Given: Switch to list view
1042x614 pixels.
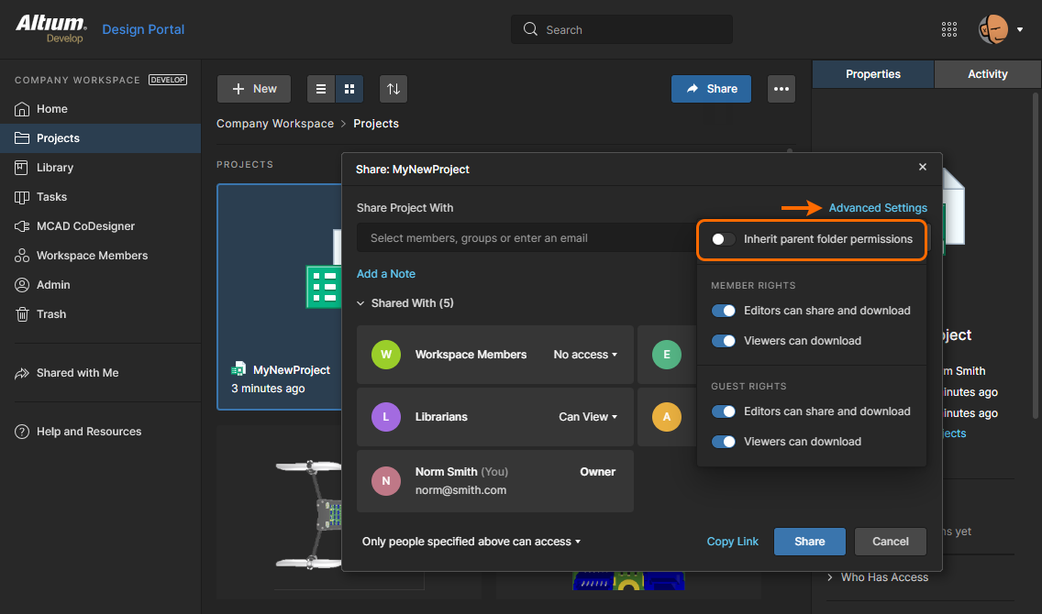Looking at the screenshot, I should tap(321, 89).
